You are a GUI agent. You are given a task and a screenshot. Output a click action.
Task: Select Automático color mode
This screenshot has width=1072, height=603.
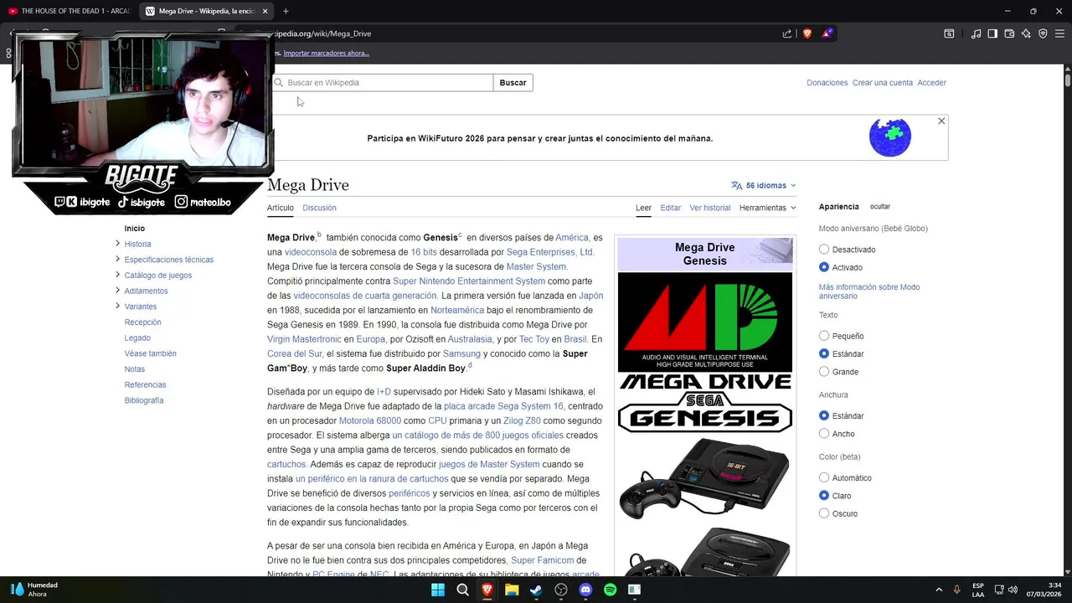824,477
